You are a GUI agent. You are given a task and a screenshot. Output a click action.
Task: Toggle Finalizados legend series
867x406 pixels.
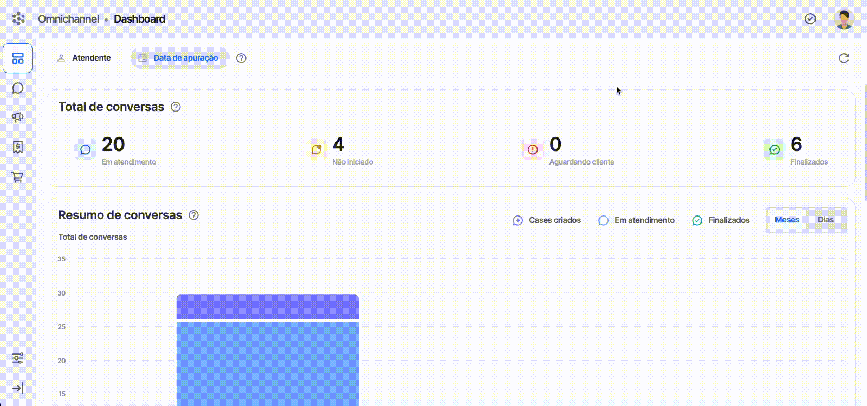(721, 220)
